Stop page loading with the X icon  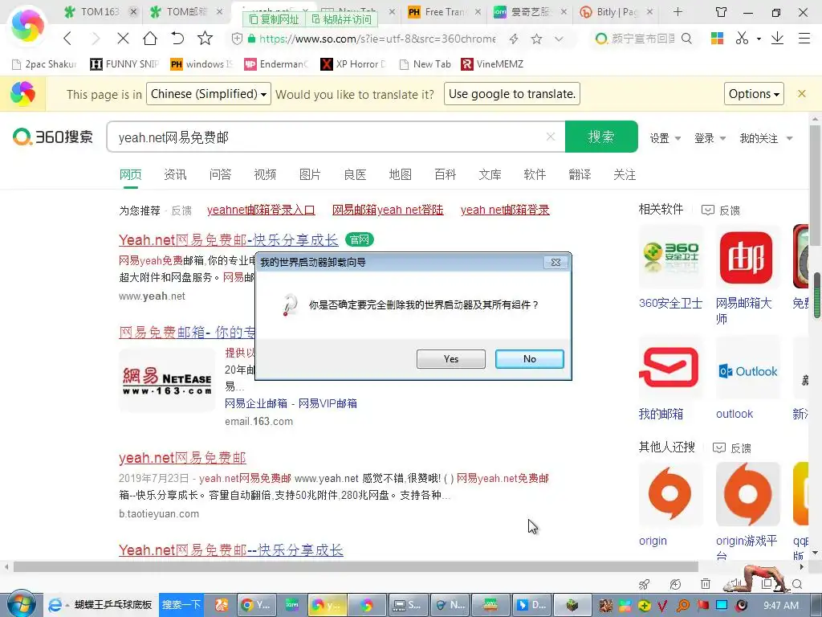123,39
